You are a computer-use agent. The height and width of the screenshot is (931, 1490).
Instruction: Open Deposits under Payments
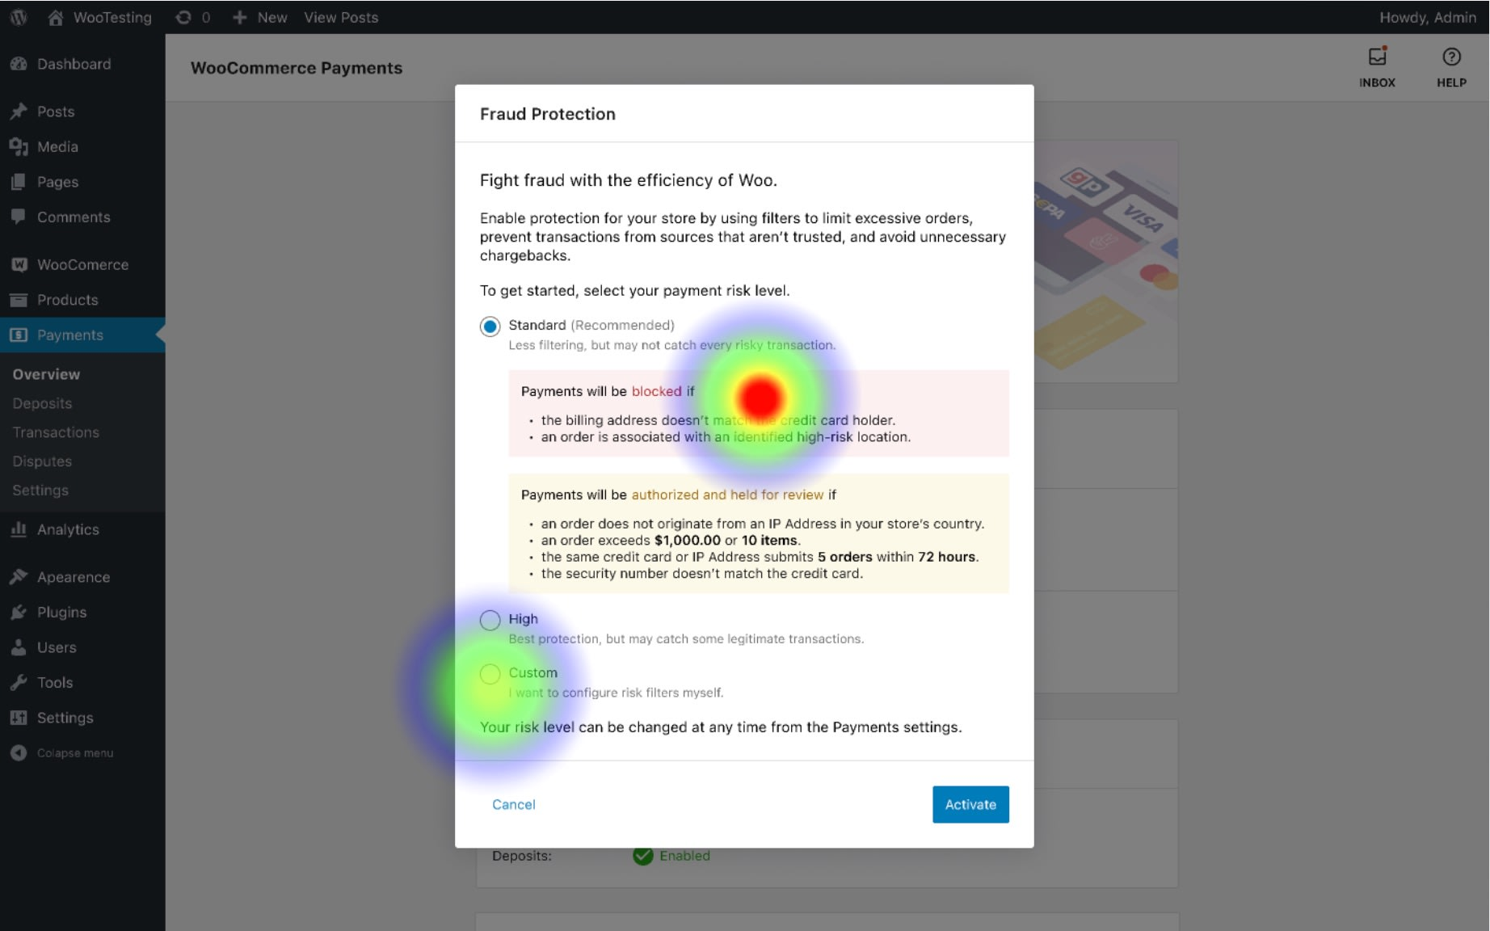click(42, 403)
